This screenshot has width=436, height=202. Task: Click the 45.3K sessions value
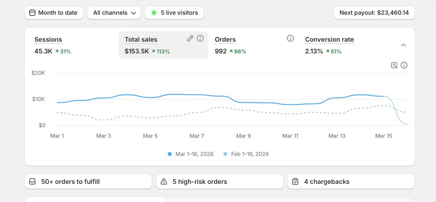tap(43, 52)
